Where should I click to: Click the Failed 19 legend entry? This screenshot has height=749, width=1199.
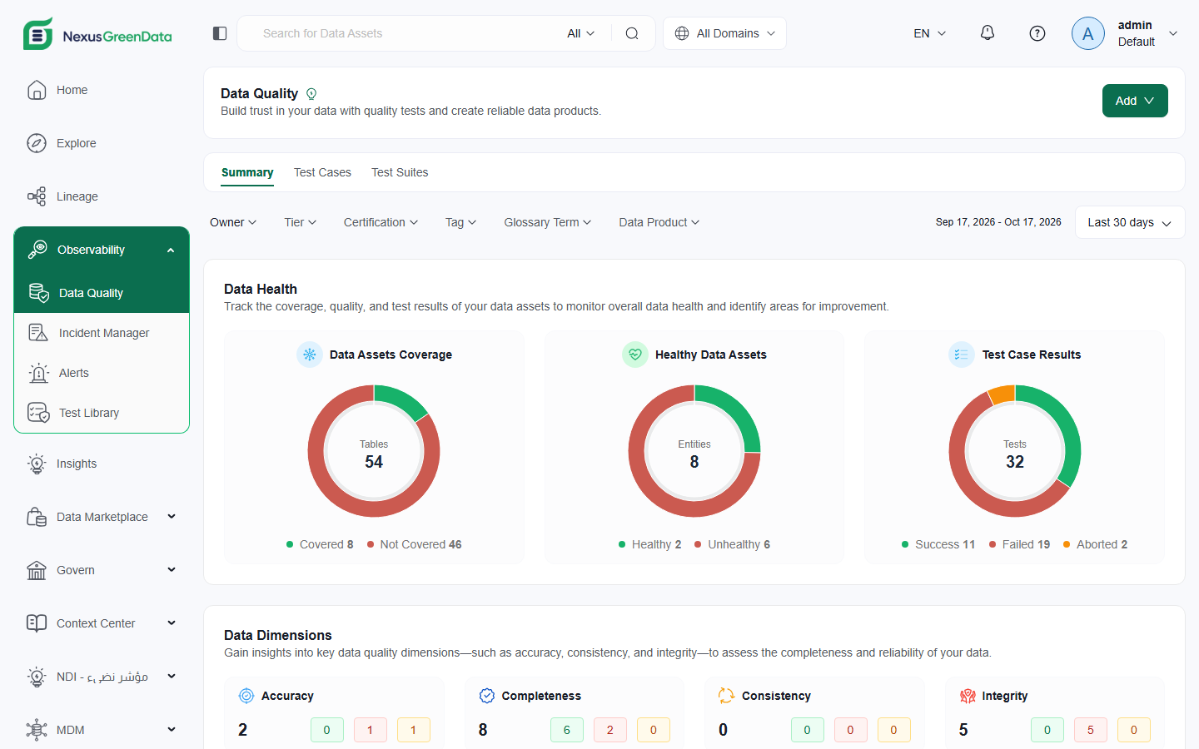[1020, 544]
